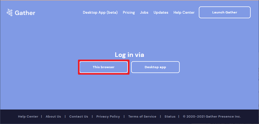This screenshot has width=259, height=124.
Task: Click the Gather grape logo icon
Action: pos(10,12)
